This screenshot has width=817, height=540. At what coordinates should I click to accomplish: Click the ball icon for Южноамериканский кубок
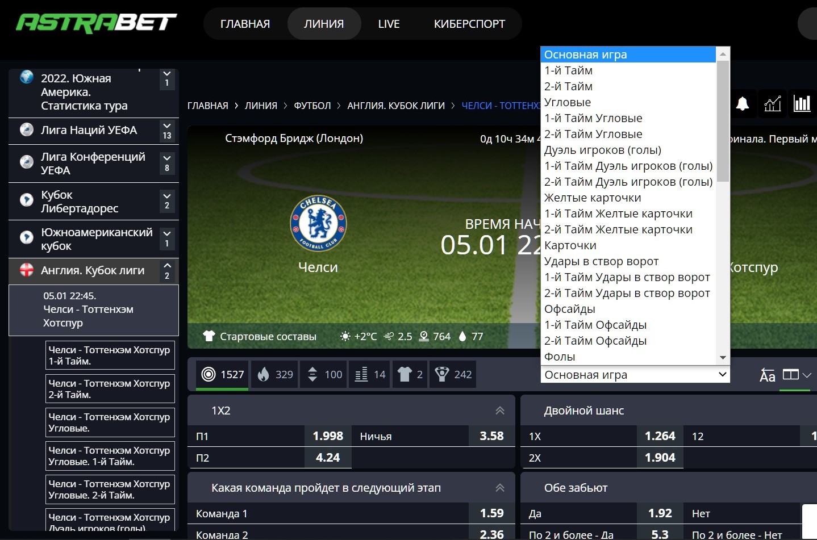[x=27, y=237]
